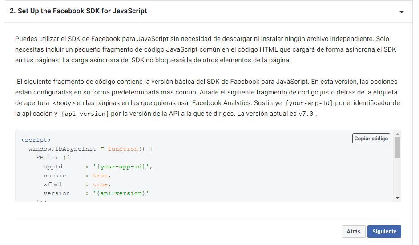Click the 'xfbml' true value in code
419x245 pixels.
click(x=100, y=184)
